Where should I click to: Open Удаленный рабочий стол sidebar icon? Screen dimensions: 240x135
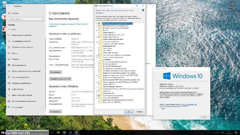(x=9, y=95)
